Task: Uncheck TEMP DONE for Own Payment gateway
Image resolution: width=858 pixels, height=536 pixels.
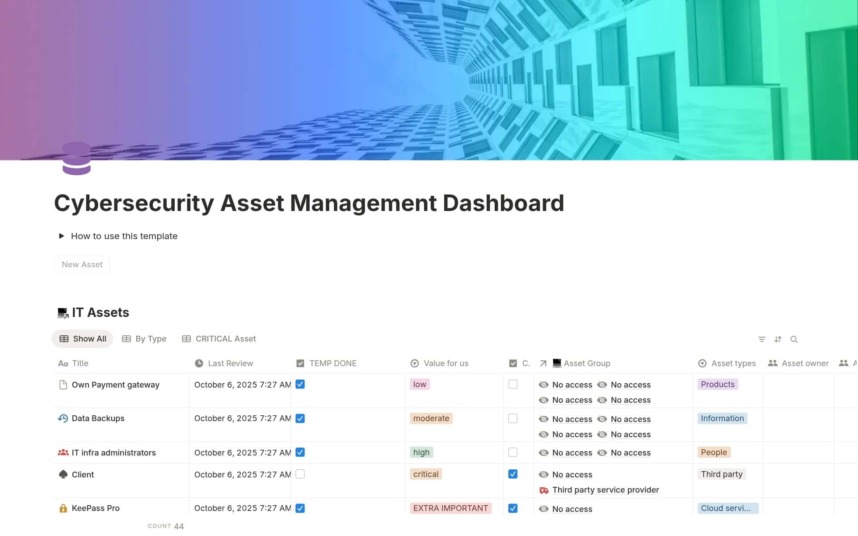Action: point(300,384)
